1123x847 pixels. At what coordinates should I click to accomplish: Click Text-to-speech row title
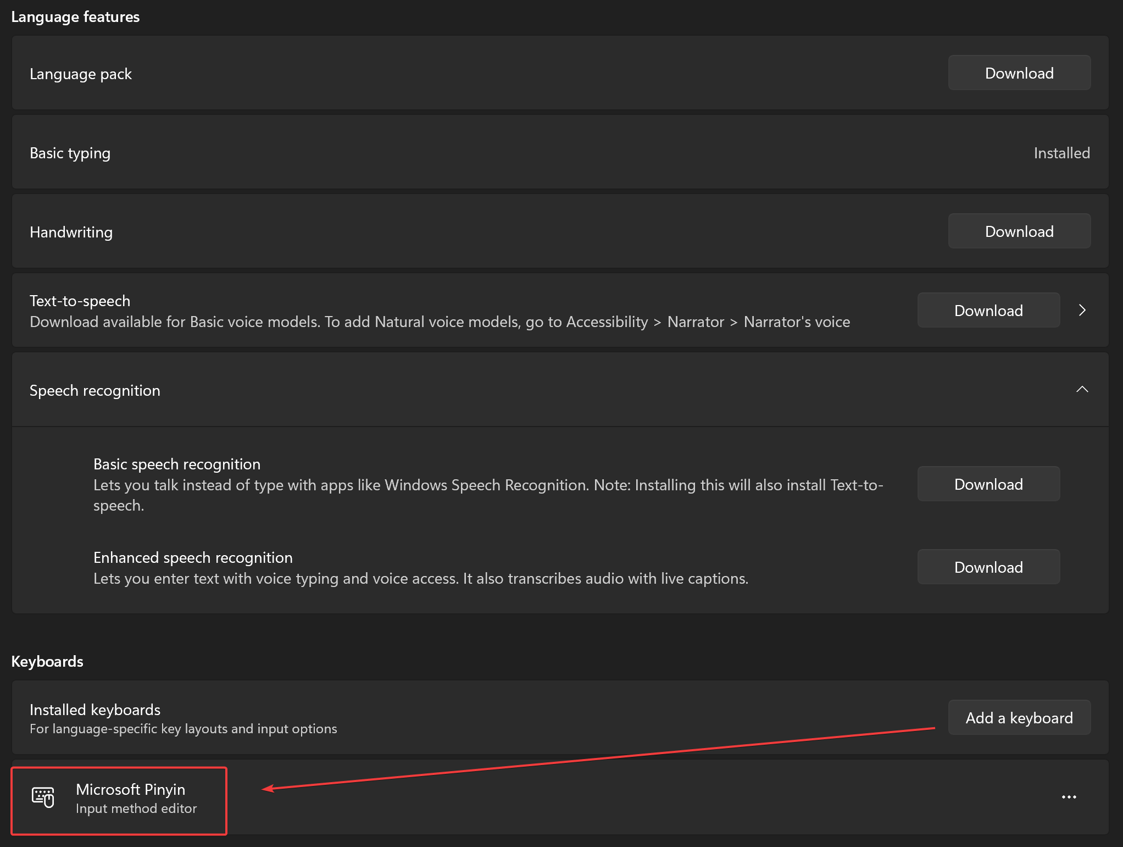[80, 301]
